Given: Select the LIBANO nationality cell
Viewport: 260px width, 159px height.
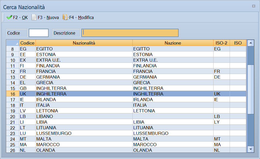Looking at the screenshot, I should click(x=84, y=116).
